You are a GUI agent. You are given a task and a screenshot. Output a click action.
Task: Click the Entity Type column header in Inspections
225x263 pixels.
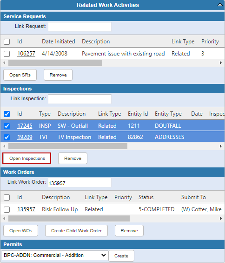pos(168,114)
